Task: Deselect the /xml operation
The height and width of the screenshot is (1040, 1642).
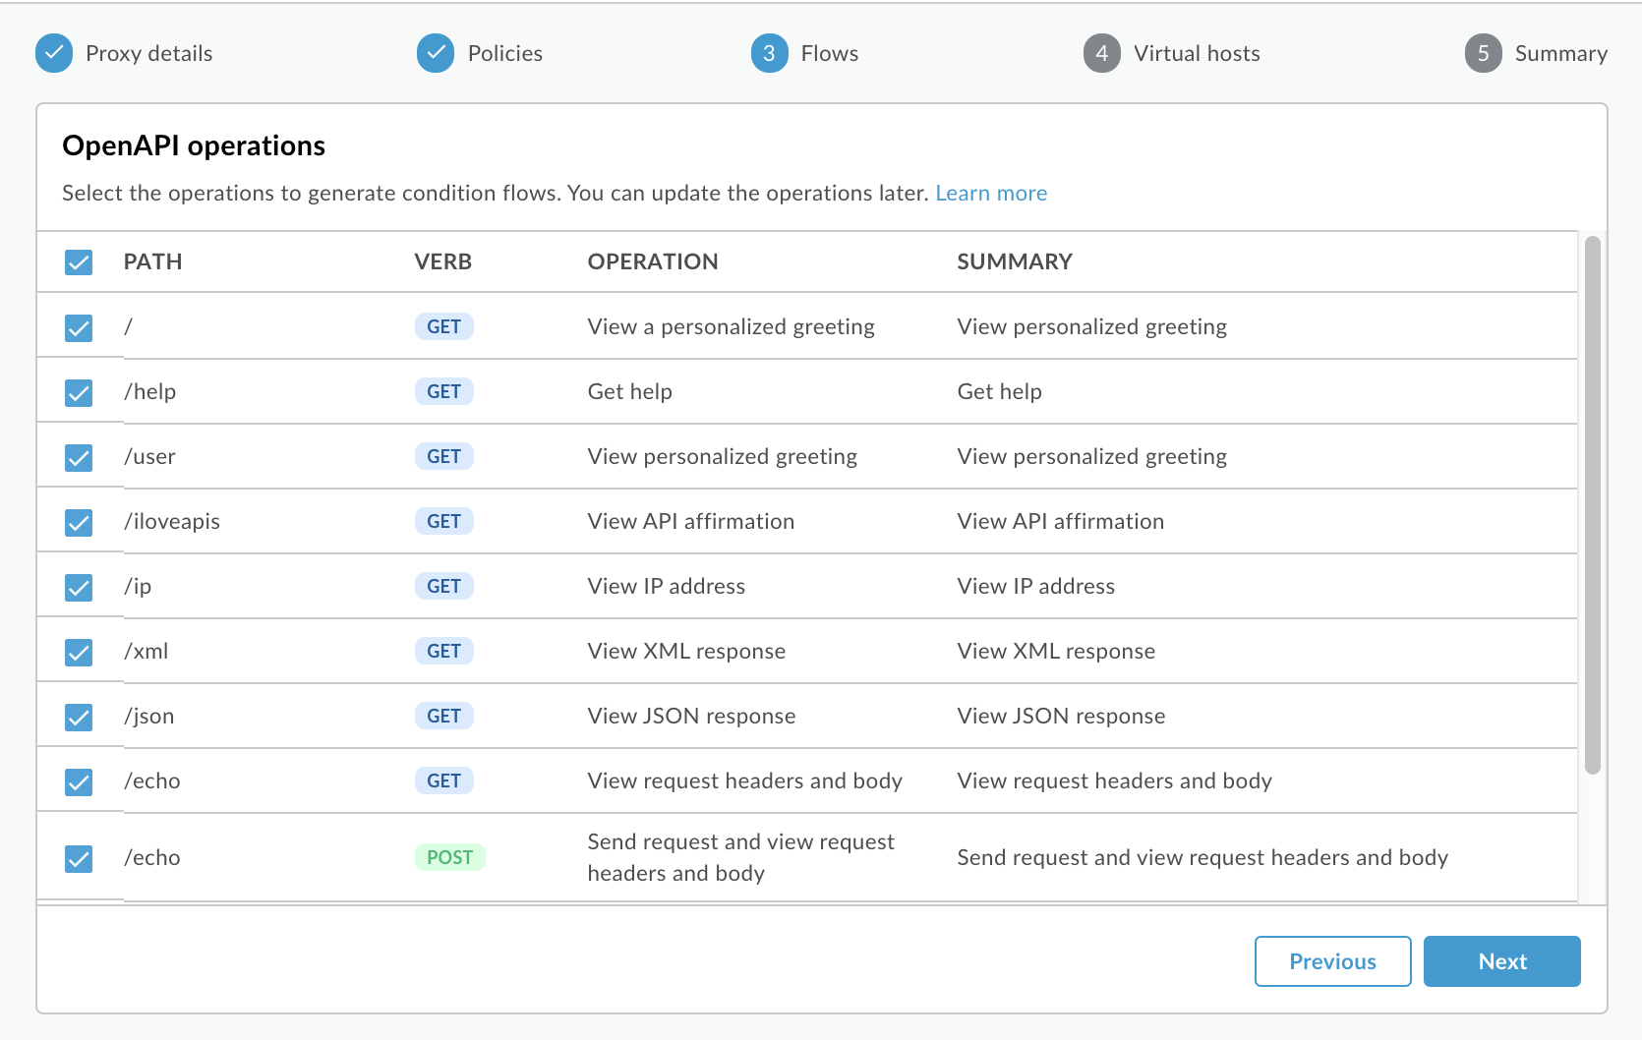Action: point(78,651)
